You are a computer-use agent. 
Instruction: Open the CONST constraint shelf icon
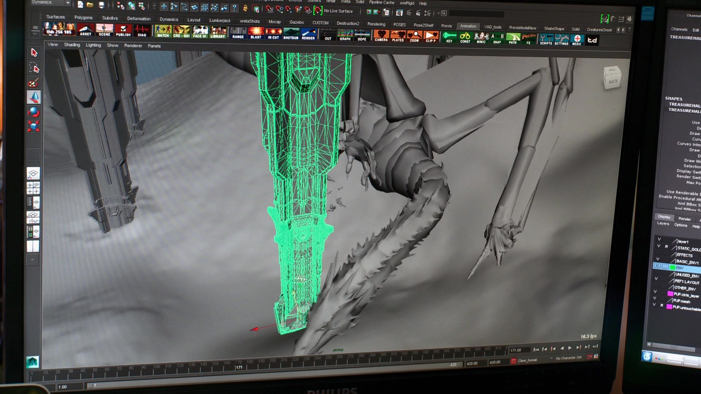[x=465, y=38]
